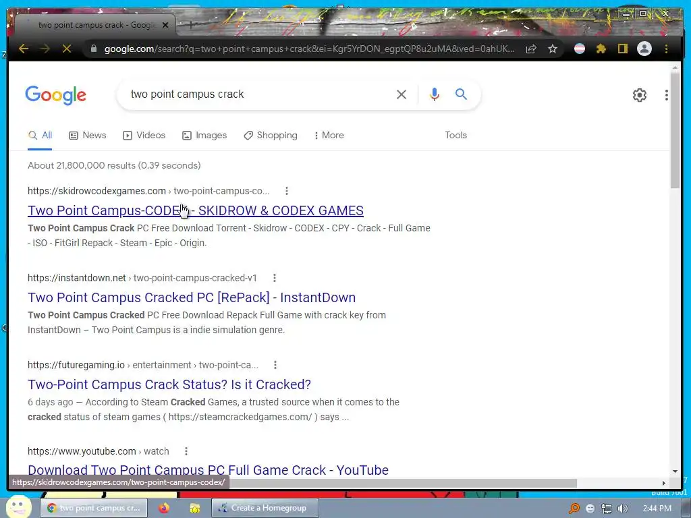This screenshot has height=518, width=691.
Task: Open Two-Point Campus Crack Status link
Action: pos(169,384)
